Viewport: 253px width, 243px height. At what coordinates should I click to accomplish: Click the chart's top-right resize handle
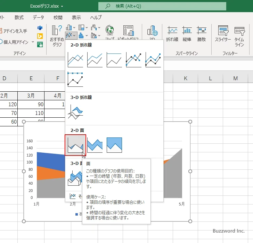190,121
